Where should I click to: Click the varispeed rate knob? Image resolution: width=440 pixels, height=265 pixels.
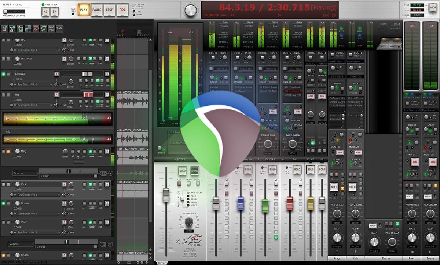[x=191, y=10]
